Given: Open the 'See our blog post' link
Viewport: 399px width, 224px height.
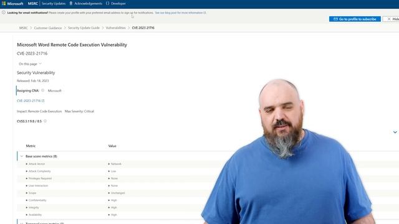Looking at the screenshot, I should (x=180, y=12).
